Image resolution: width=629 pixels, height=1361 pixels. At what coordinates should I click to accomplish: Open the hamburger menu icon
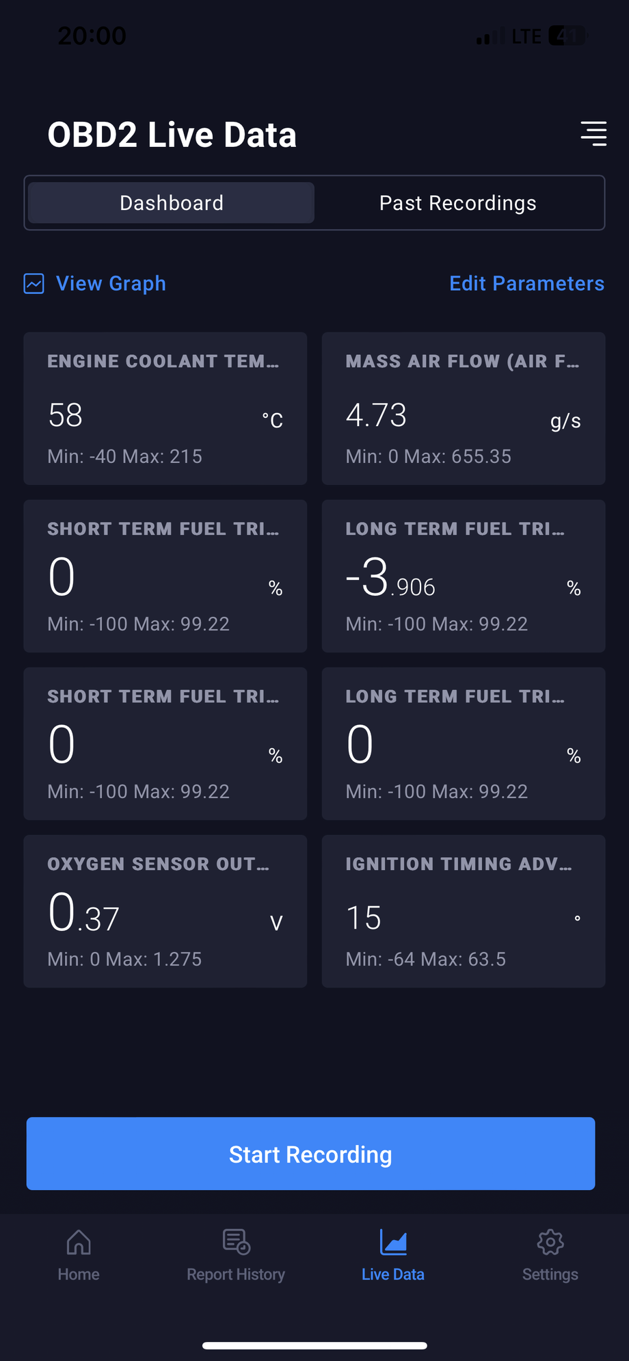[593, 134]
